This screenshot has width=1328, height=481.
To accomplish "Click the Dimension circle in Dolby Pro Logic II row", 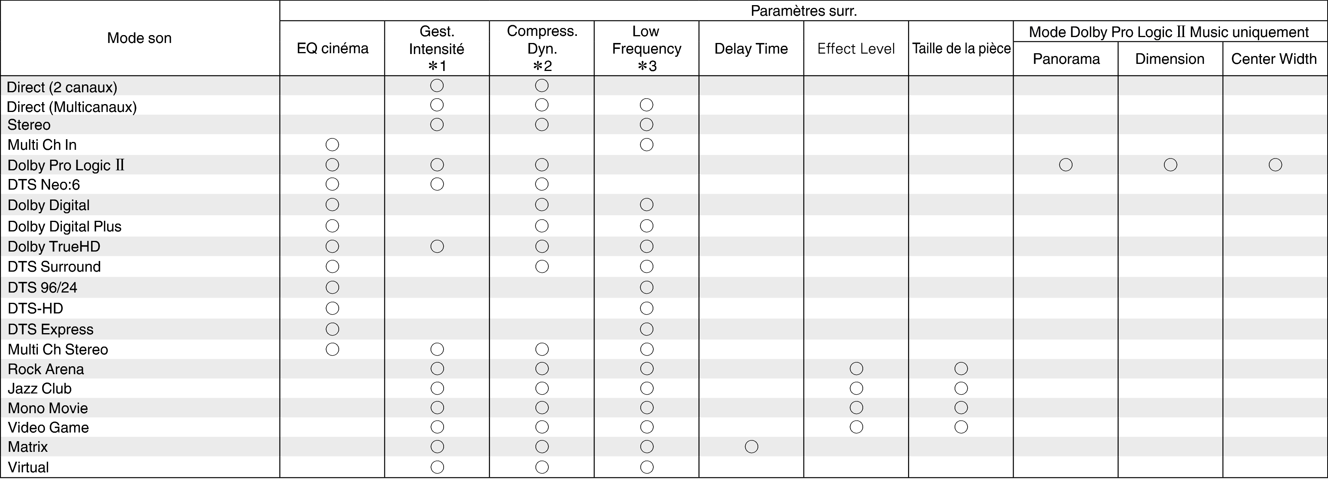I will coord(1170,165).
